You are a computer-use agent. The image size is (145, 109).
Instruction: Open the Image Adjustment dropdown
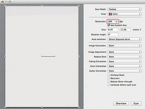click(124, 52)
